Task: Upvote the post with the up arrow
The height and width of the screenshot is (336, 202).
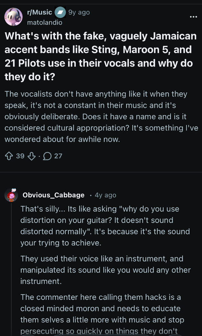Action: click(x=9, y=156)
